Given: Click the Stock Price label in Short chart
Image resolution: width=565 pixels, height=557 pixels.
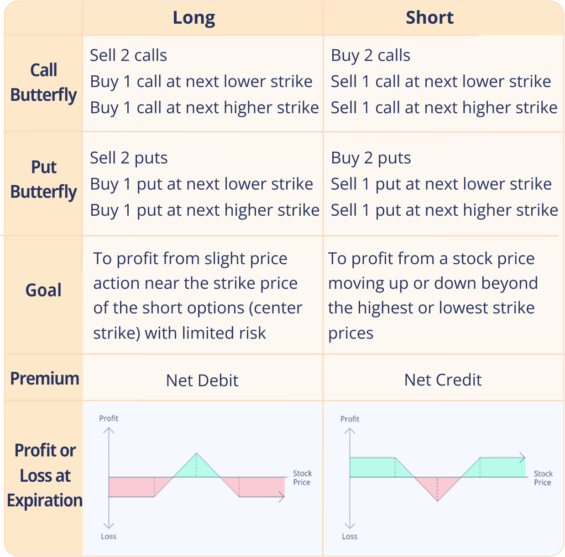Looking at the screenshot, I should 543,478.
